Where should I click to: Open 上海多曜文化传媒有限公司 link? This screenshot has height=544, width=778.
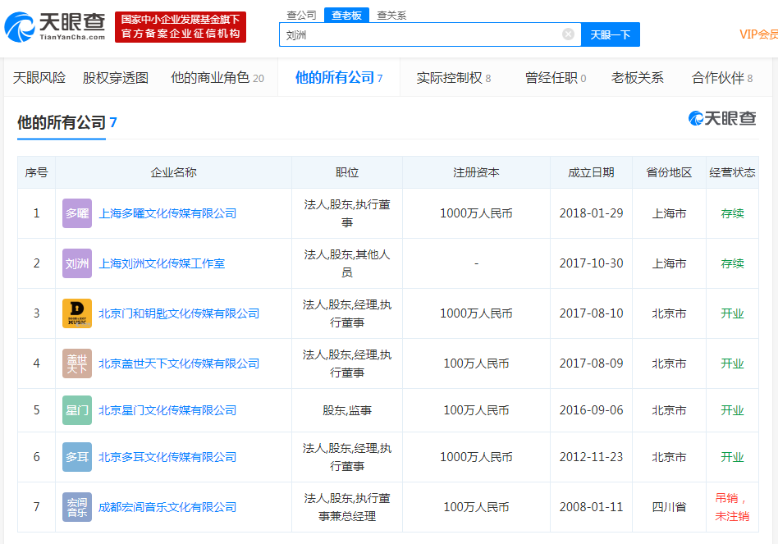167,213
